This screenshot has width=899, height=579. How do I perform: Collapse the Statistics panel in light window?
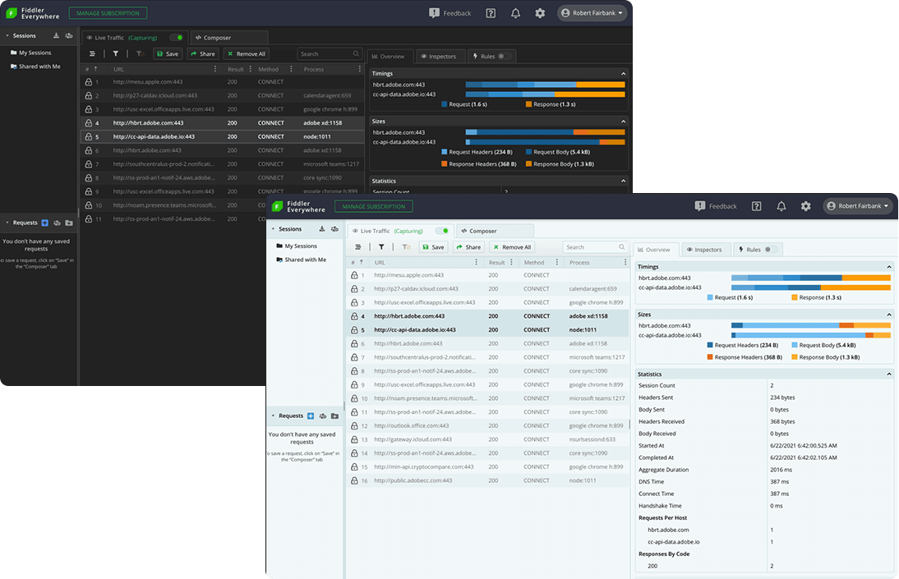click(x=888, y=375)
